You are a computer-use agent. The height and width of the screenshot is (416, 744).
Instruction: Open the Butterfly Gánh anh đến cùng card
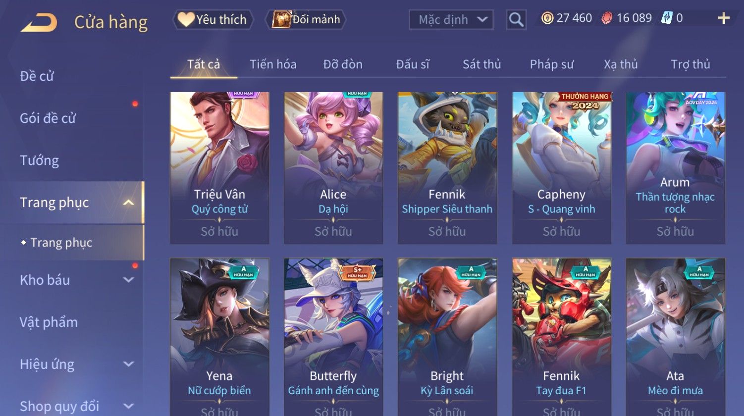click(333, 337)
